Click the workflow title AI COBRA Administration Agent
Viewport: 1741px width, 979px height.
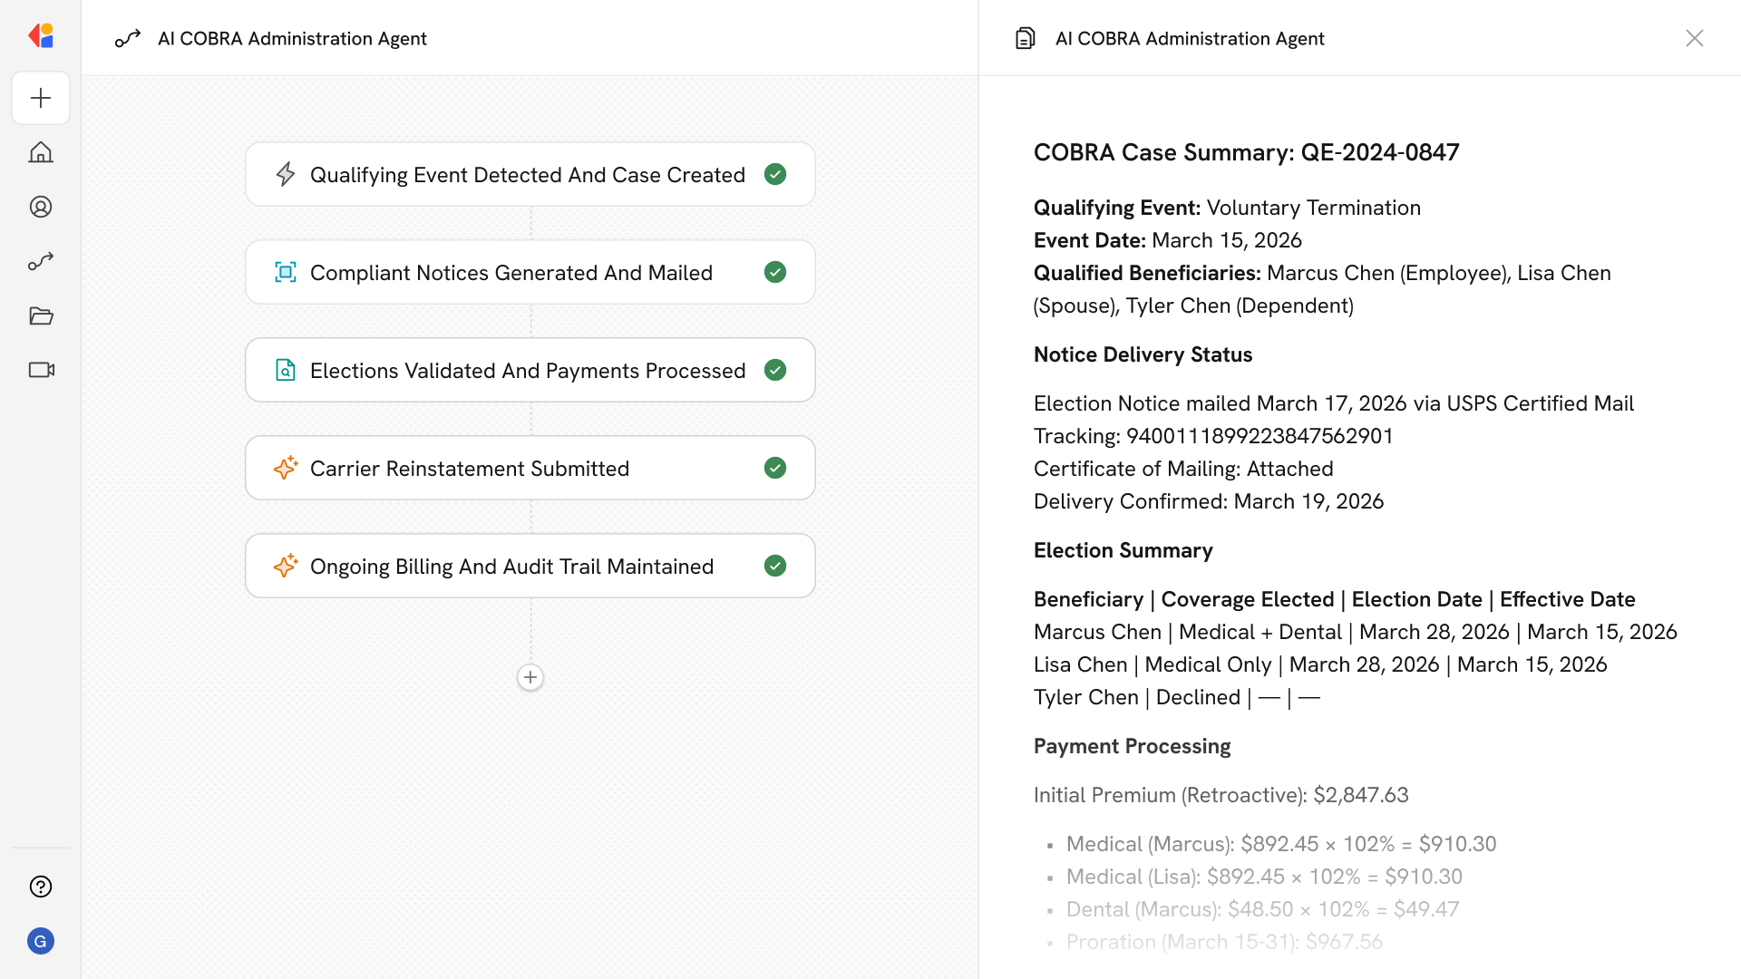(291, 38)
